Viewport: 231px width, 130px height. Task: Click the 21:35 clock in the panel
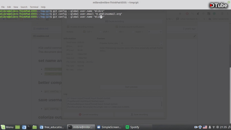click(223, 127)
